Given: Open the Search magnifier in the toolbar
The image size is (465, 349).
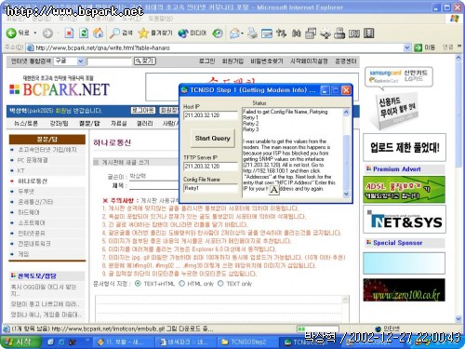Looking at the screenshot, I should point(114,33).
